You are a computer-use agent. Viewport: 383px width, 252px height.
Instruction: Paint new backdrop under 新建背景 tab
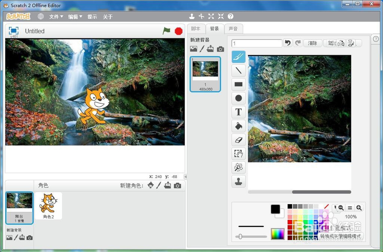tap(202, 49)
